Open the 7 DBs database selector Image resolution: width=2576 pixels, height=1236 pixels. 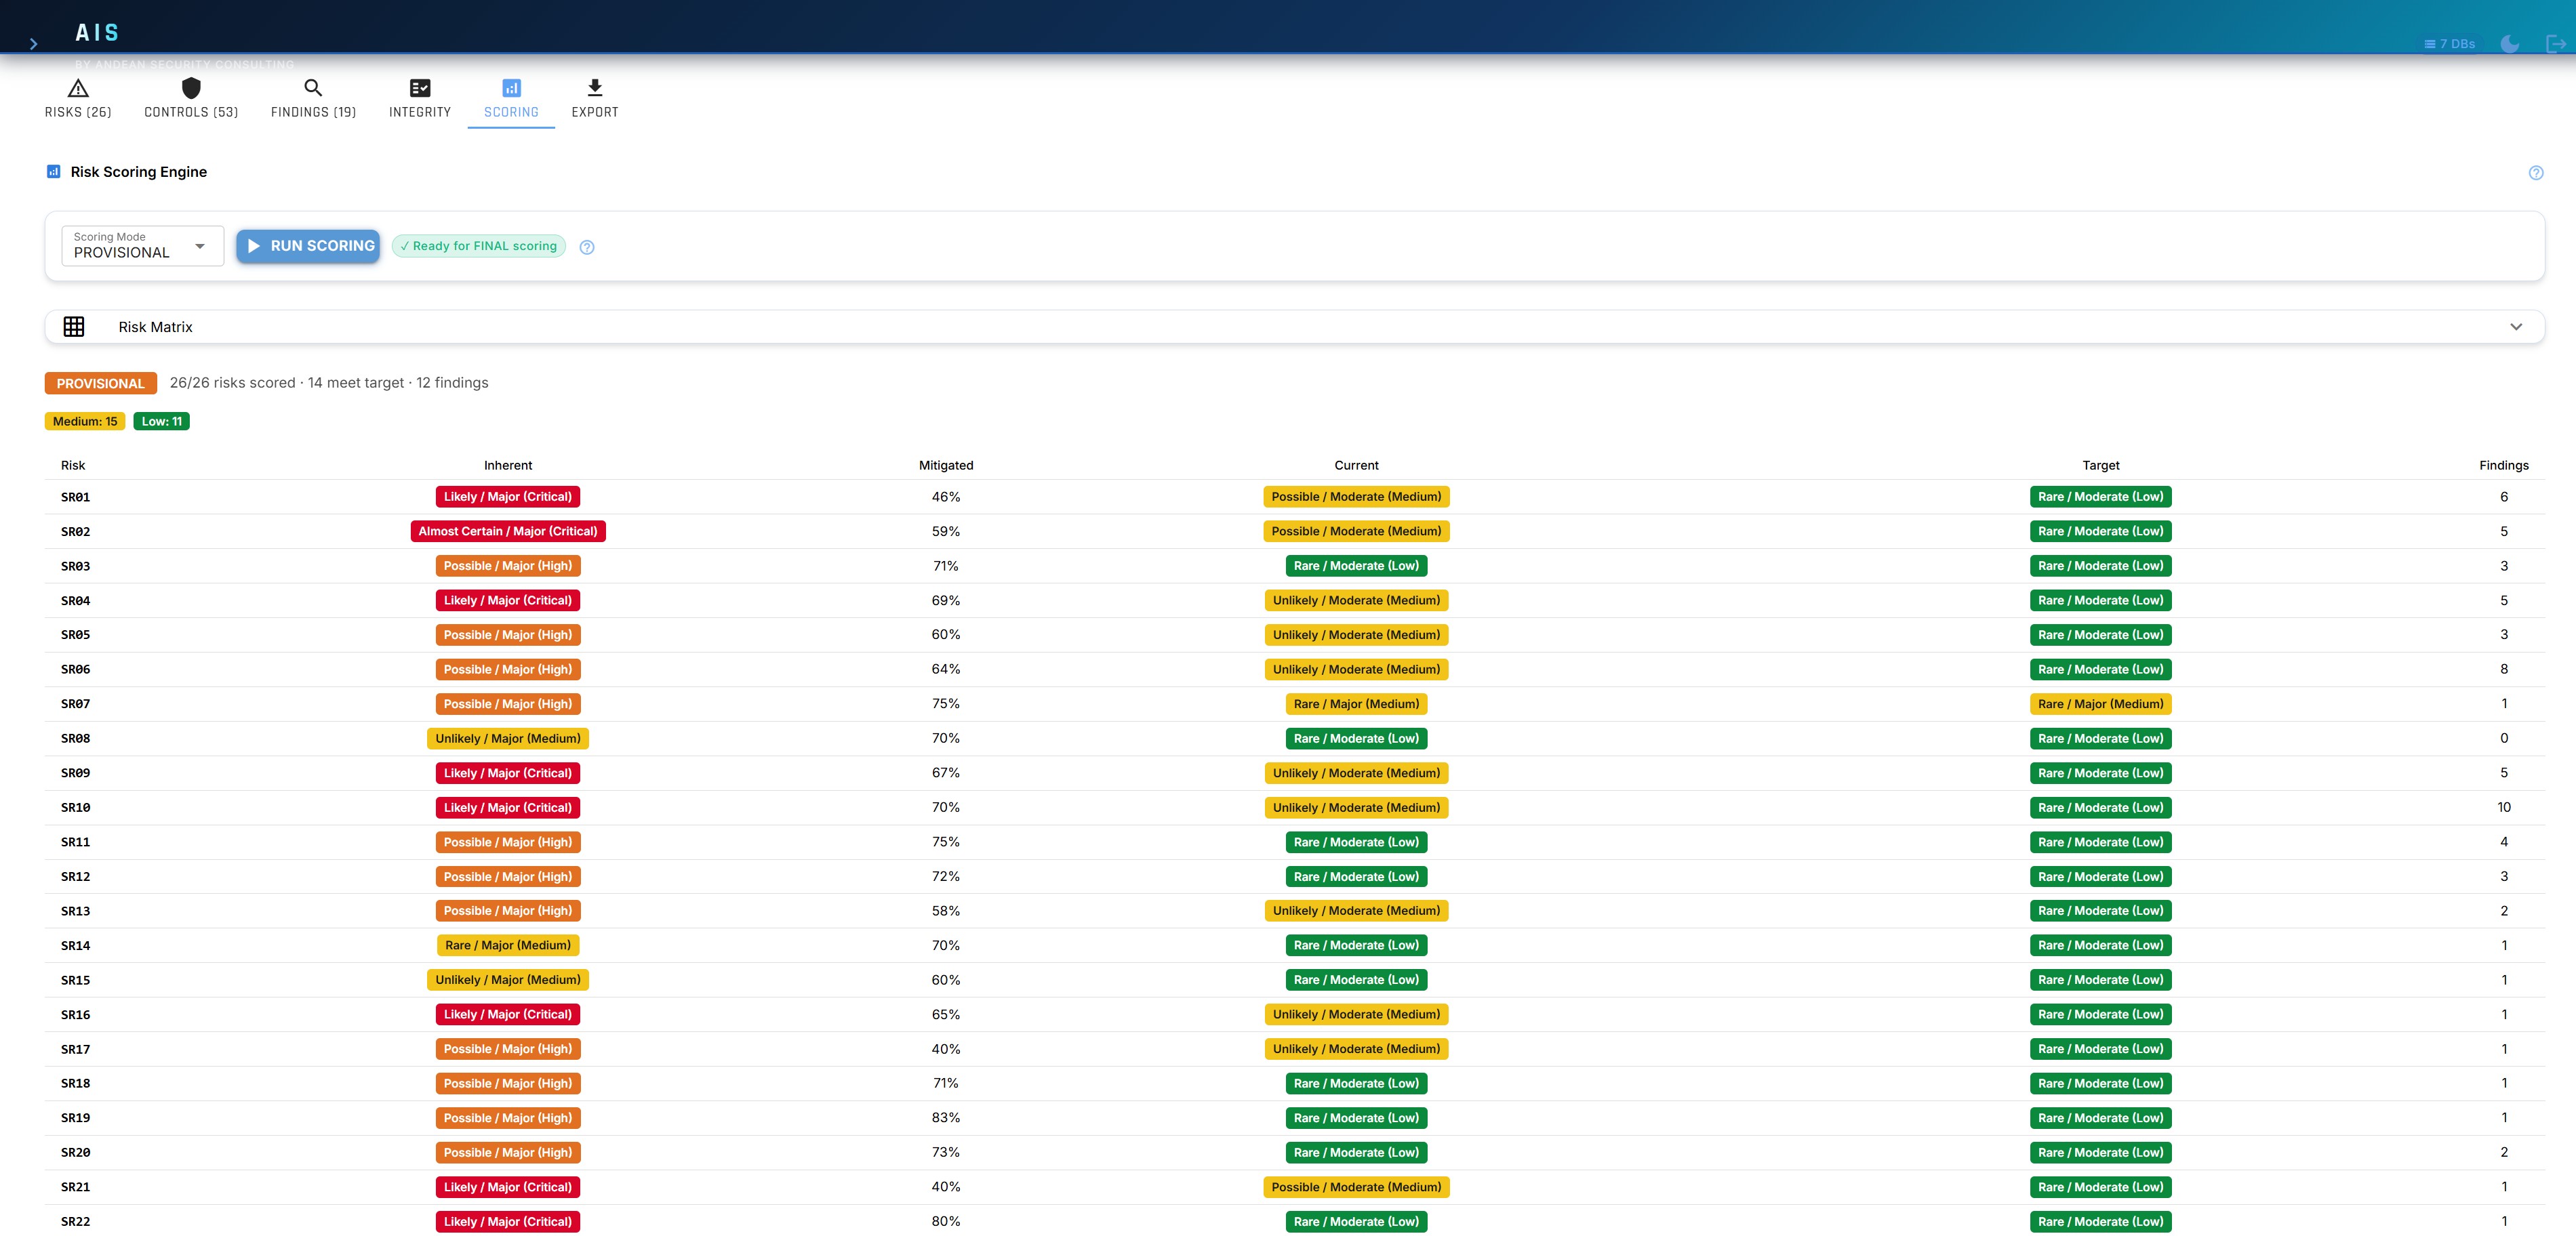click(x=2449, y=43)
